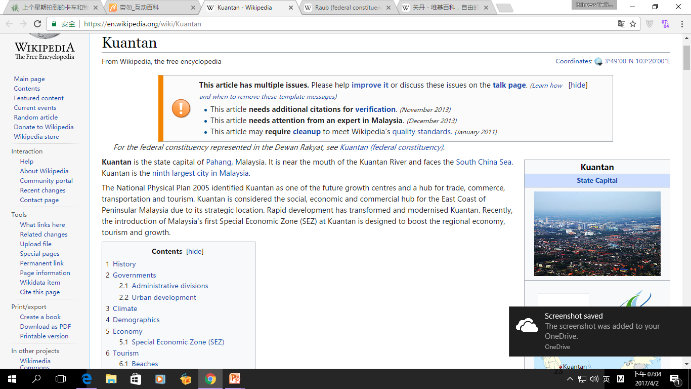Switch to the Raub federal constituency tab
This screenshot has height=389, width=691.
coord(348,8)
